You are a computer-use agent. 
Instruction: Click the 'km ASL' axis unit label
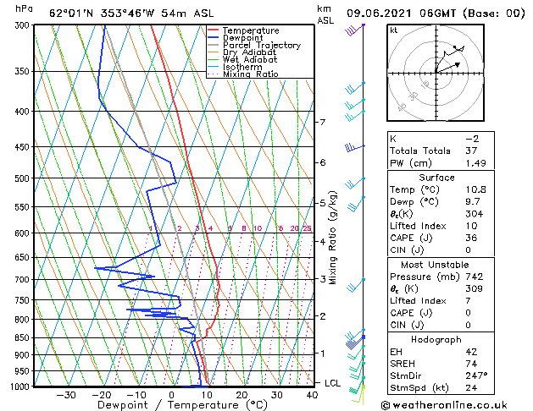click(x=325, y=14)
